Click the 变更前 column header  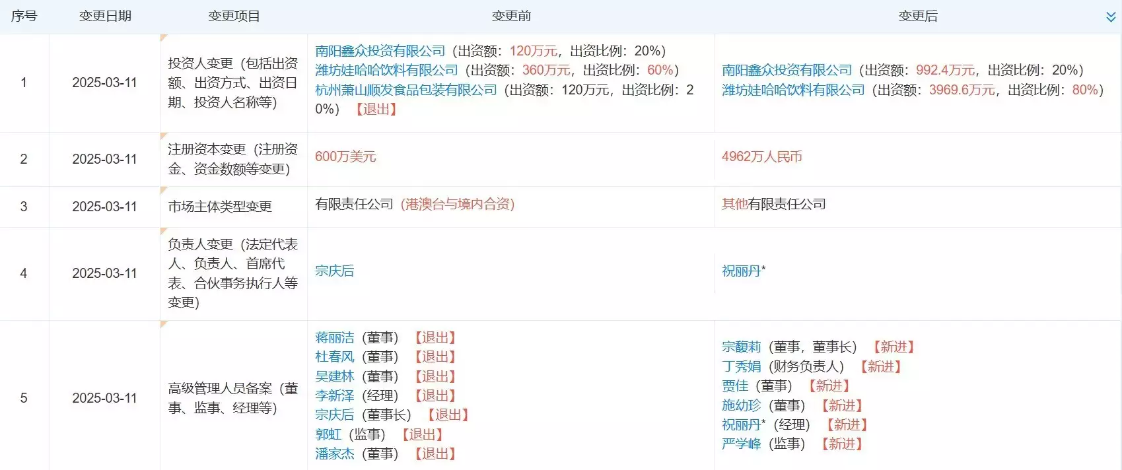[511, 16]
